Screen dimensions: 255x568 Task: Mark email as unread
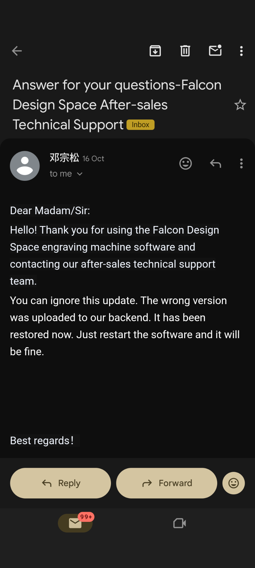click(x=215, y=51)
